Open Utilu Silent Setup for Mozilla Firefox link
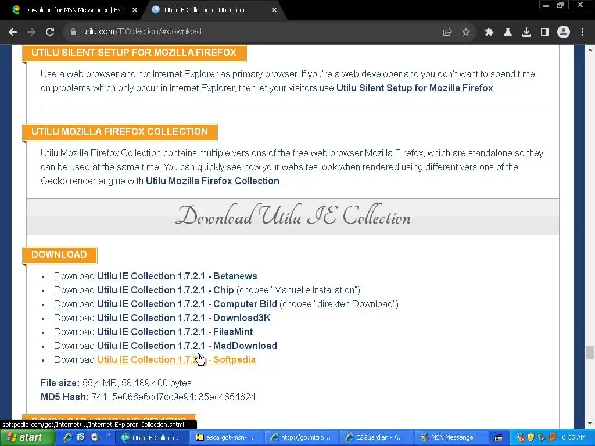 [415, 88]
